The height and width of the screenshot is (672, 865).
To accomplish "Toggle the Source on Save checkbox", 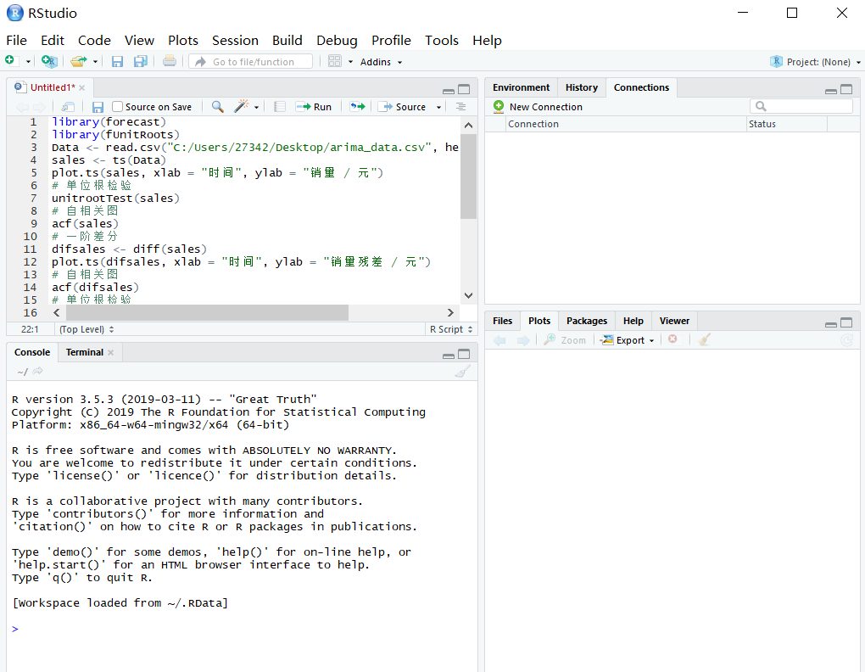I will (118, 107).
